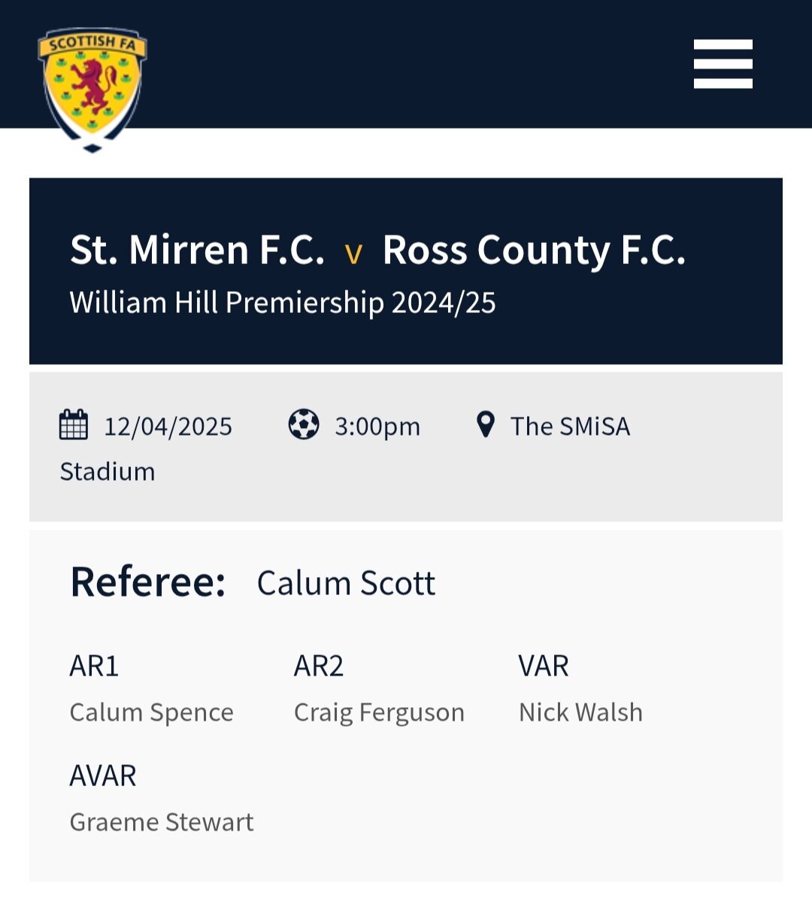Click AR2 official Craig Ferguson

[379, 712]
